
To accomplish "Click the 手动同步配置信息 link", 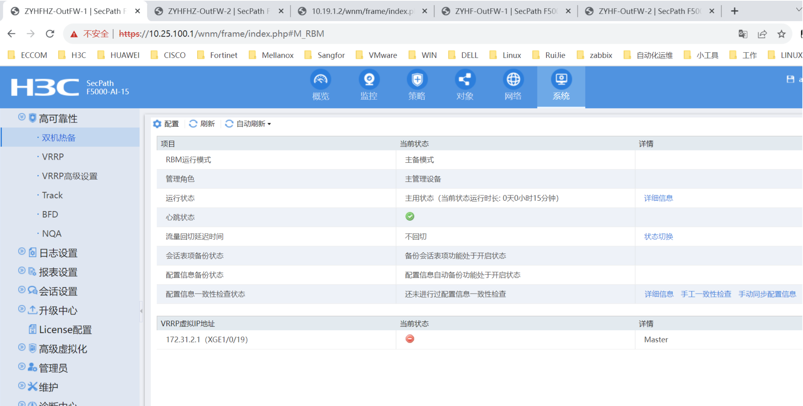I will pyautogui.click(x=767, y=294).
